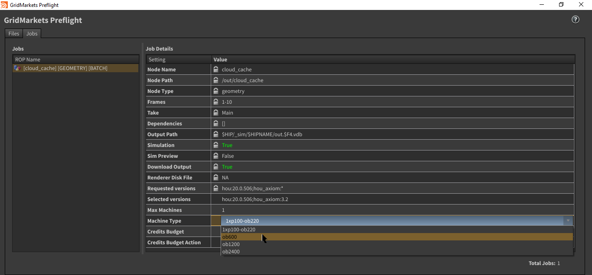
Task: Click the ROP Name column header
Action: (75, 60)
